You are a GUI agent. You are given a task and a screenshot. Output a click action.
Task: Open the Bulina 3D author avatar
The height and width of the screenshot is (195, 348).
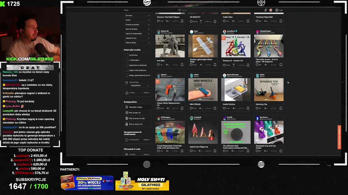coord(159,32)
